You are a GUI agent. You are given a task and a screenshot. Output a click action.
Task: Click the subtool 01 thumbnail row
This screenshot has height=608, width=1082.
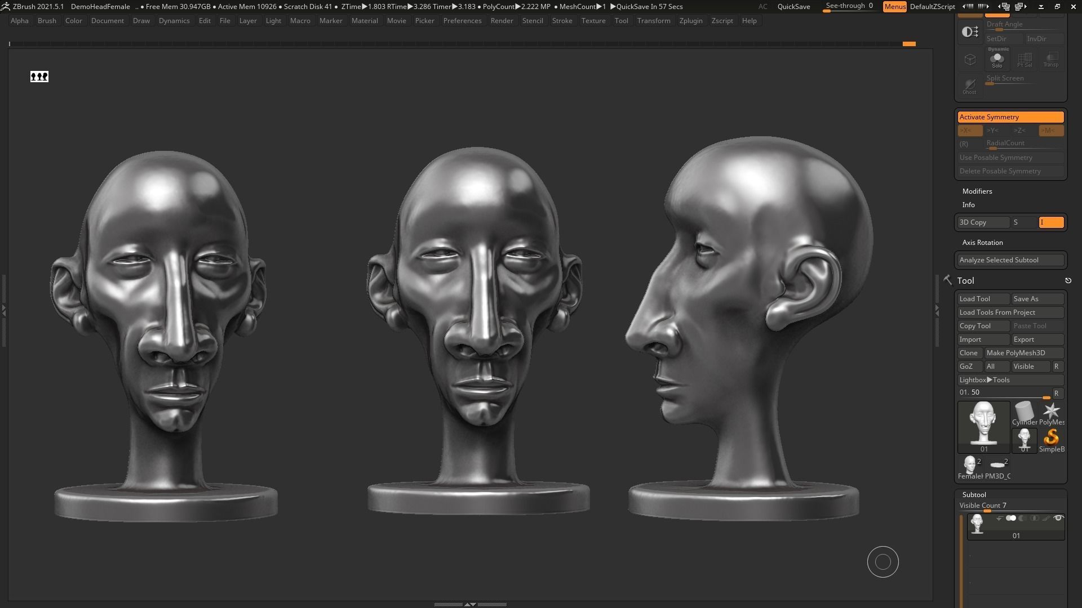coord(1016,527)
